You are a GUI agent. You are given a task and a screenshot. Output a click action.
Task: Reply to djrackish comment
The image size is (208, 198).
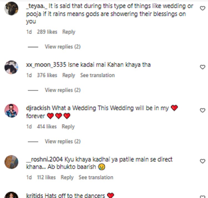pyautogui.click(x=68, y=127)
